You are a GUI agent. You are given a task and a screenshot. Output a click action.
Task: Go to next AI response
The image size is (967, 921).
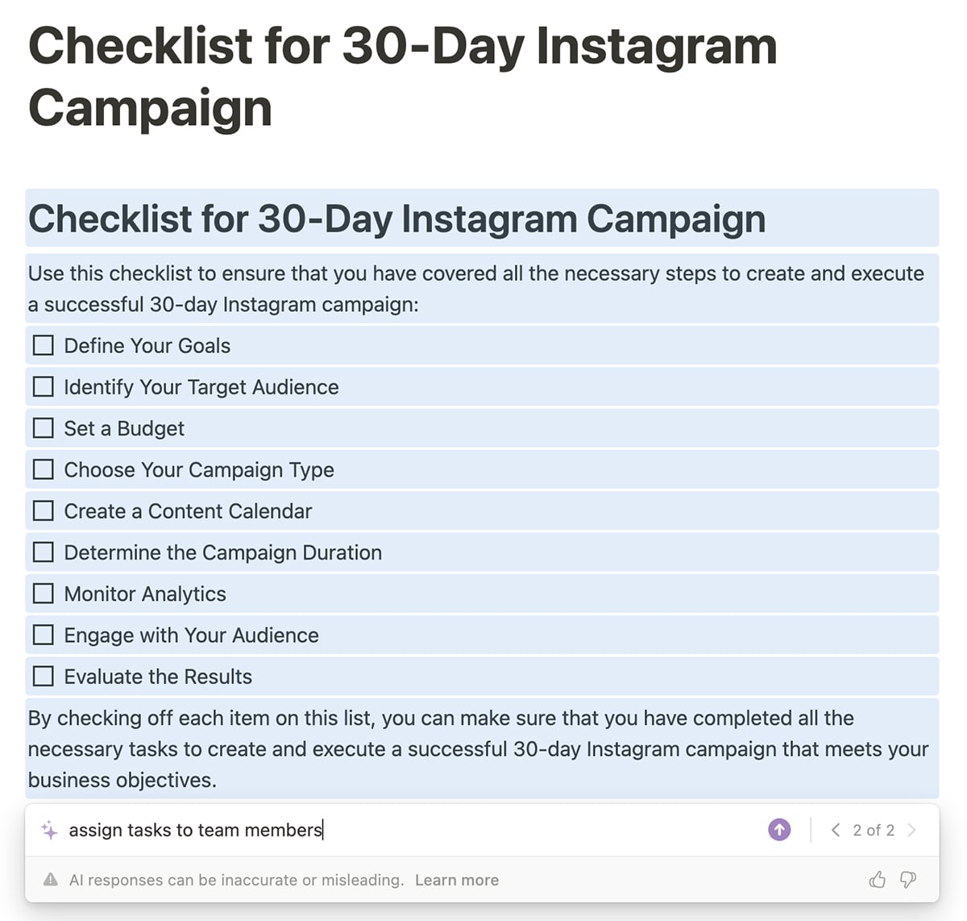point(911,830)
